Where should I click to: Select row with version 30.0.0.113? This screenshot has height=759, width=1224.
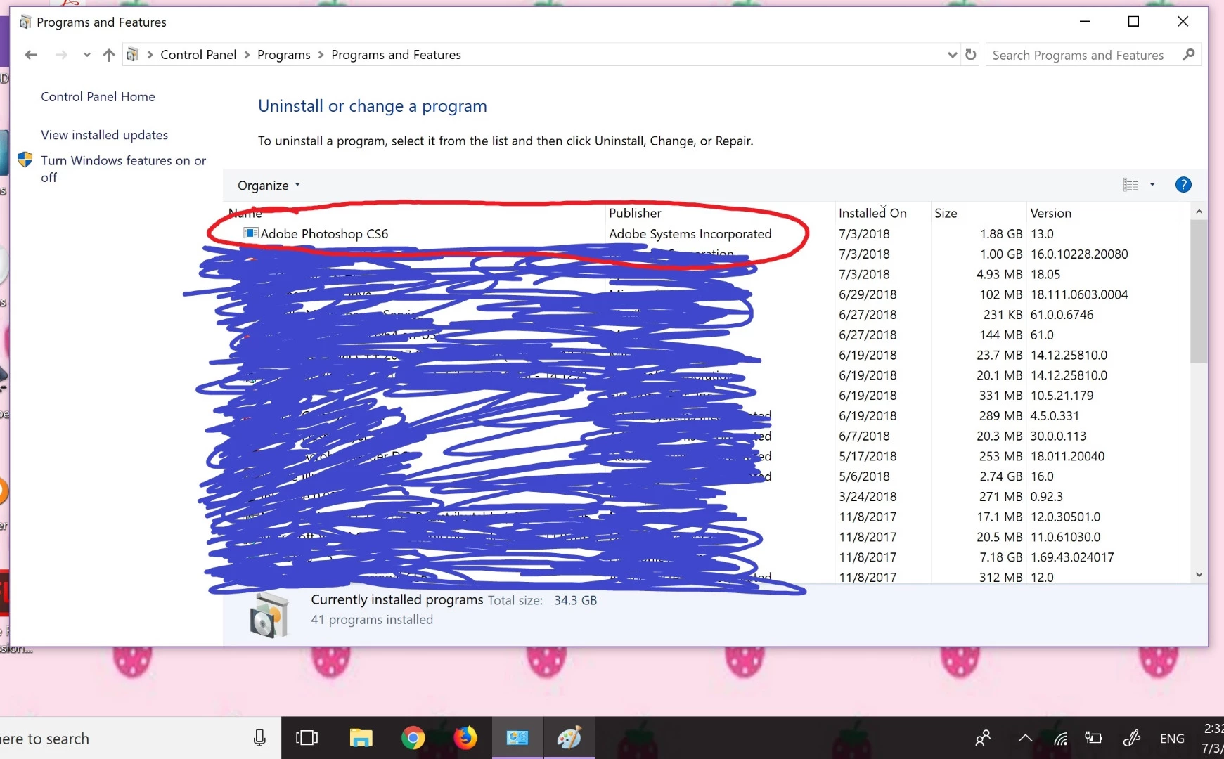(703, 436)
